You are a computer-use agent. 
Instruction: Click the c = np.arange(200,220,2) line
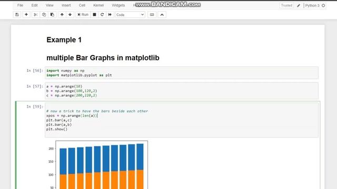coord(72,96)
